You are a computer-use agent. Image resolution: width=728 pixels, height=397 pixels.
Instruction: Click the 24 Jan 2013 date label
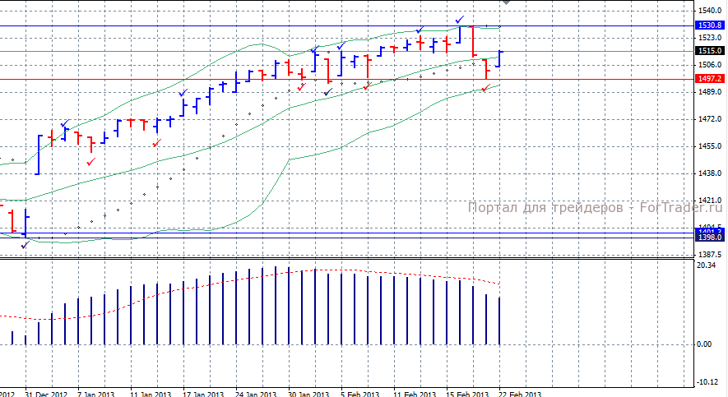click(257, 394)
